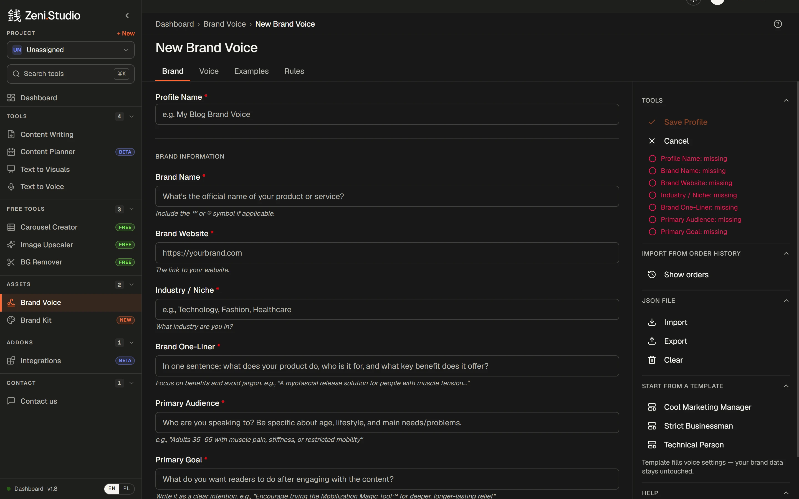Viewport: 799px width, 499px height.
Task: Collapse the sidebar with the left chevron
Action: tap(127, 16)
